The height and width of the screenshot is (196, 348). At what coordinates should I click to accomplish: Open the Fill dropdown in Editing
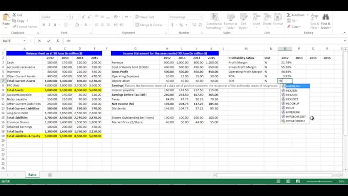[292, 21]
